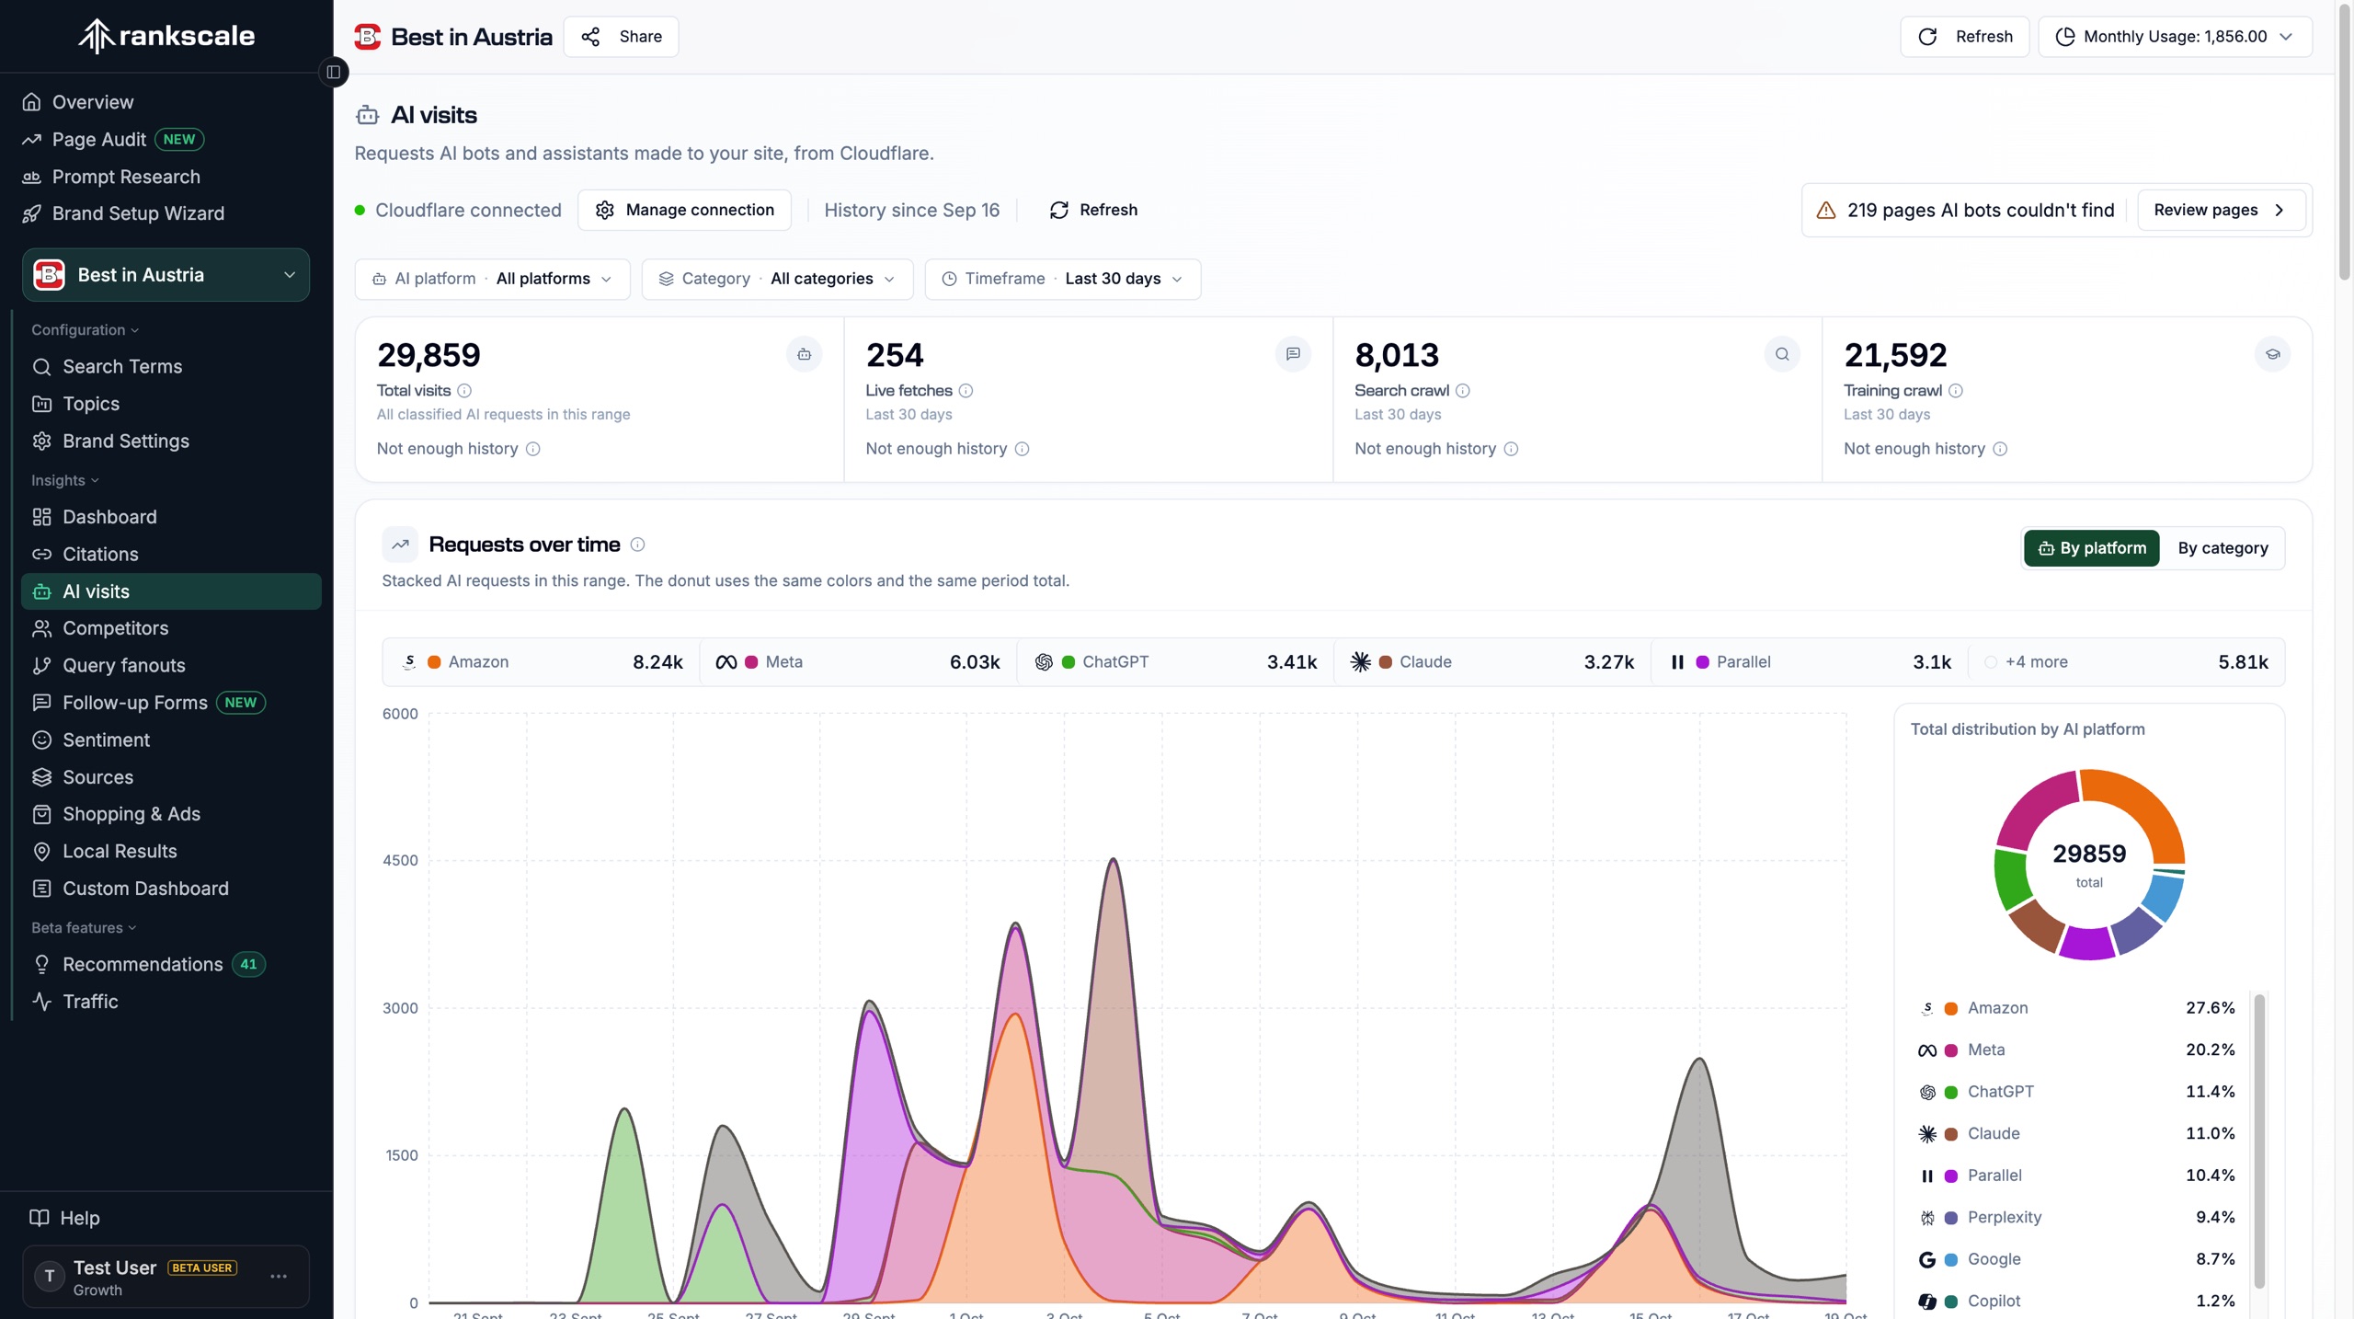The height and width of the screenshot is (1319, 2354).
Task: Show the +4 more platforms in legend
Action: (2126, 662)
